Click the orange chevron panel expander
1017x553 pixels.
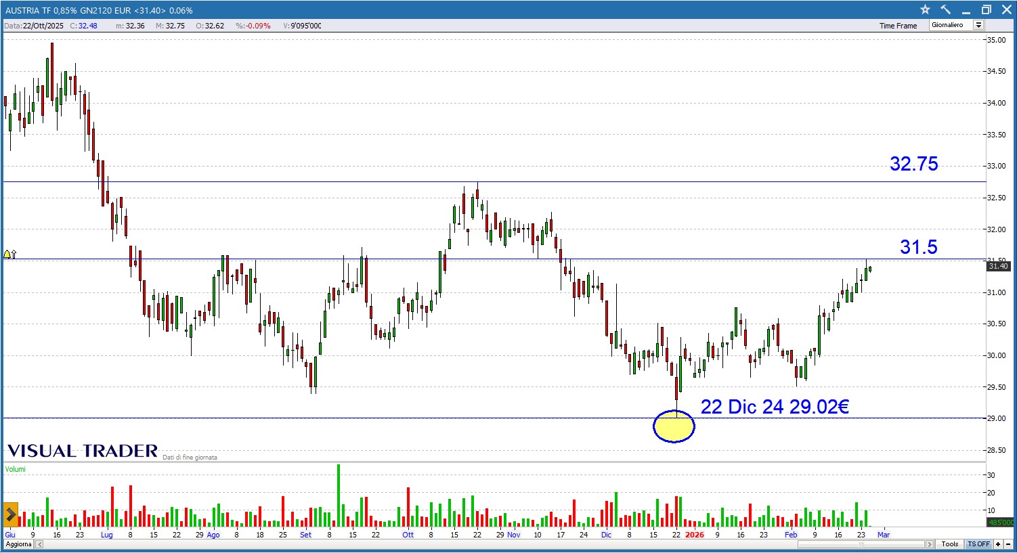pos(10,514)
